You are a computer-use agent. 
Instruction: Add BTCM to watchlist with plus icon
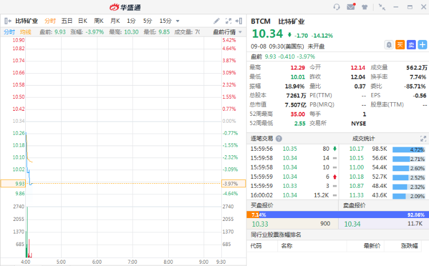click(422, 44)
